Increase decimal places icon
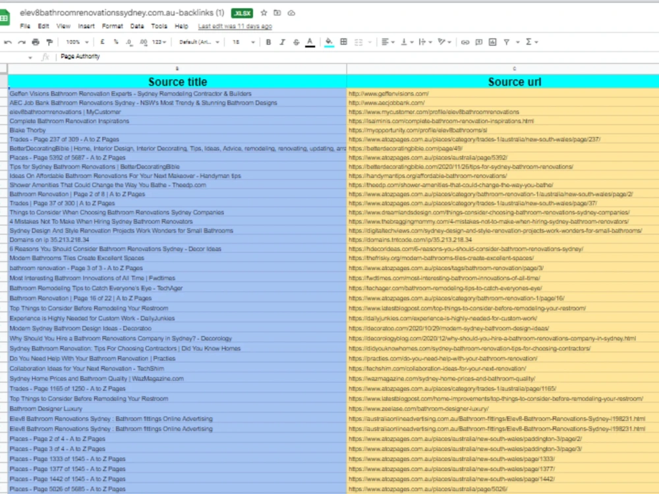 [143, 42]
